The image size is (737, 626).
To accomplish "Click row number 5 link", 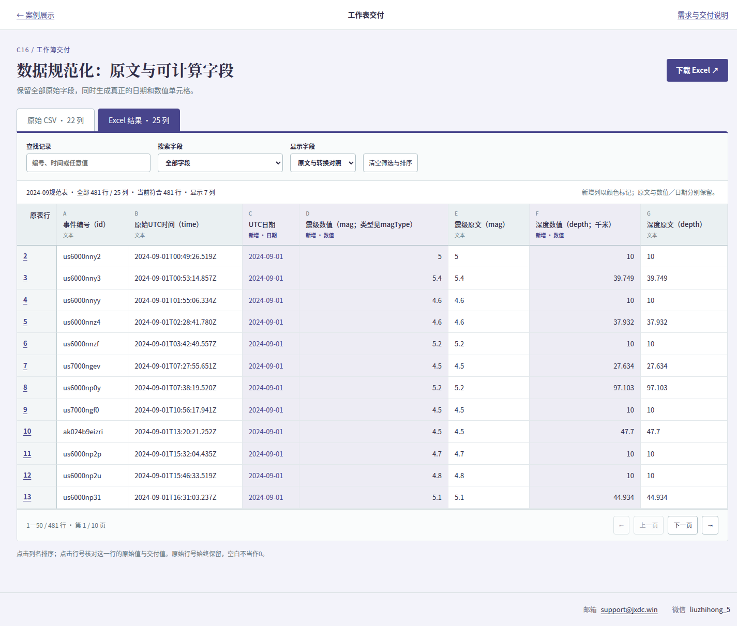I will pyautogui.click(x=25, y=322).
